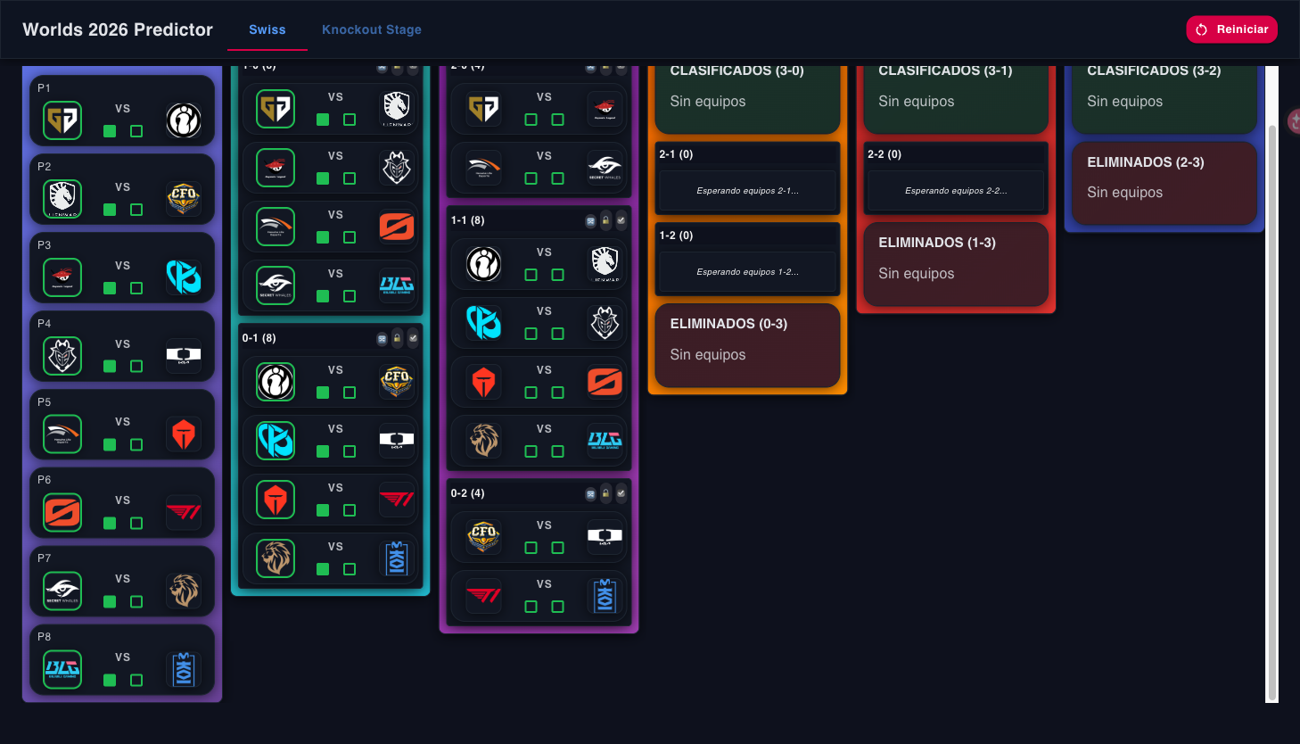
Task: Pick the Secret Whales logo in match P7
Action: pyautogui.click(x=62, y=591)
